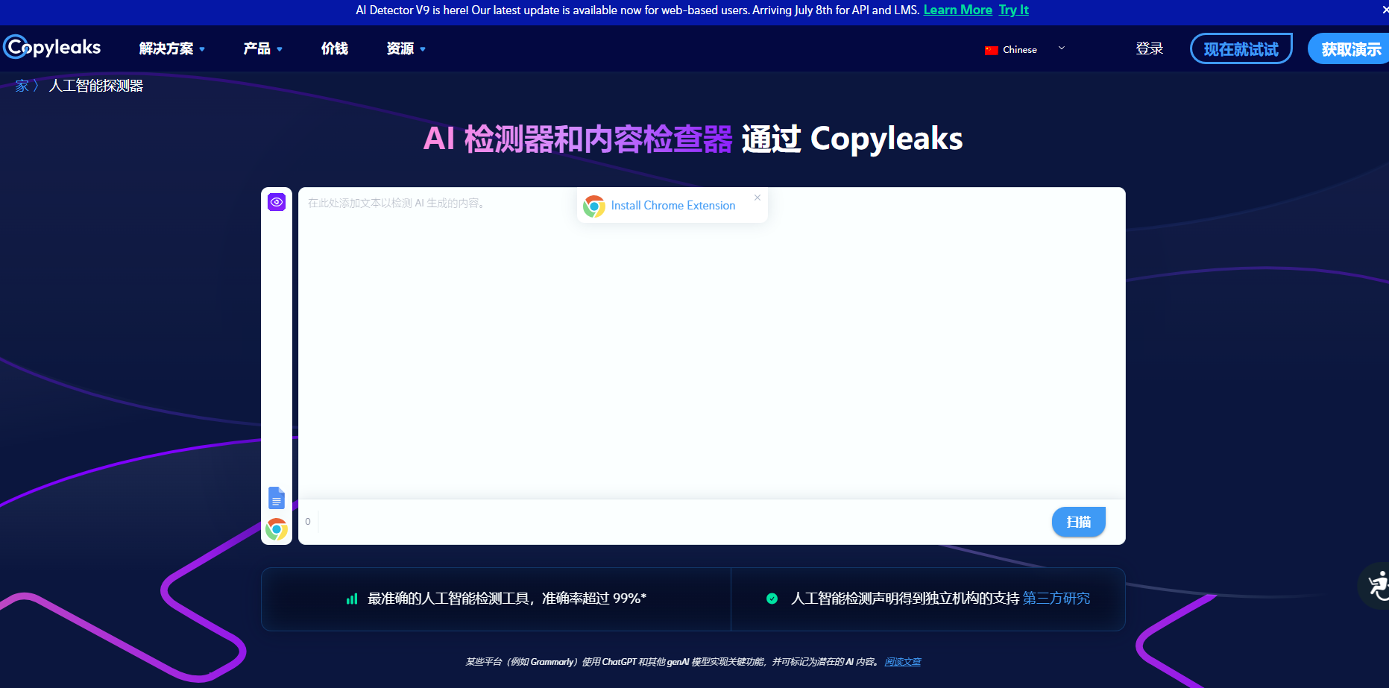Dismiss the Install Chrome Extension popup
The height and width of the screenshot is (688, 1389).
pos(758,198)
